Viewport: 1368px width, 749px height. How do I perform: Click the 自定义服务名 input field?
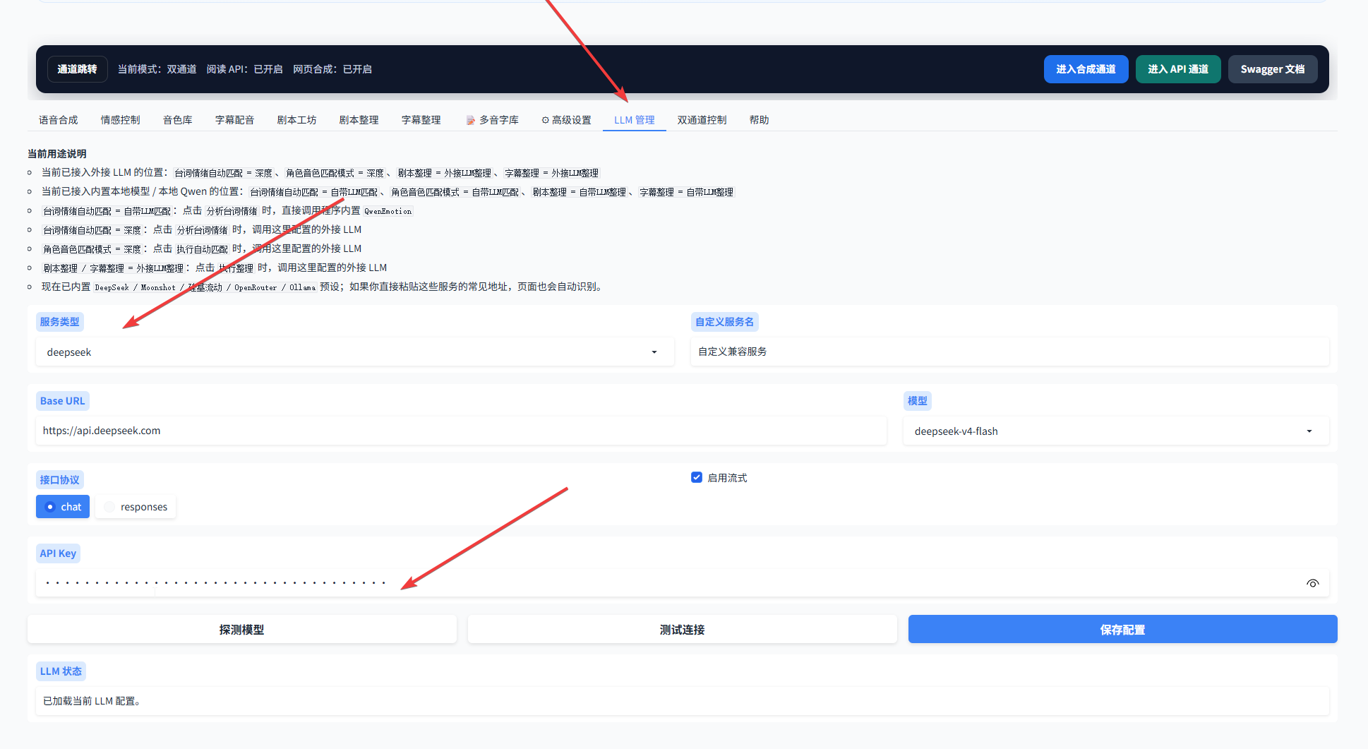pyautogui.click(x=1010, y=352)
